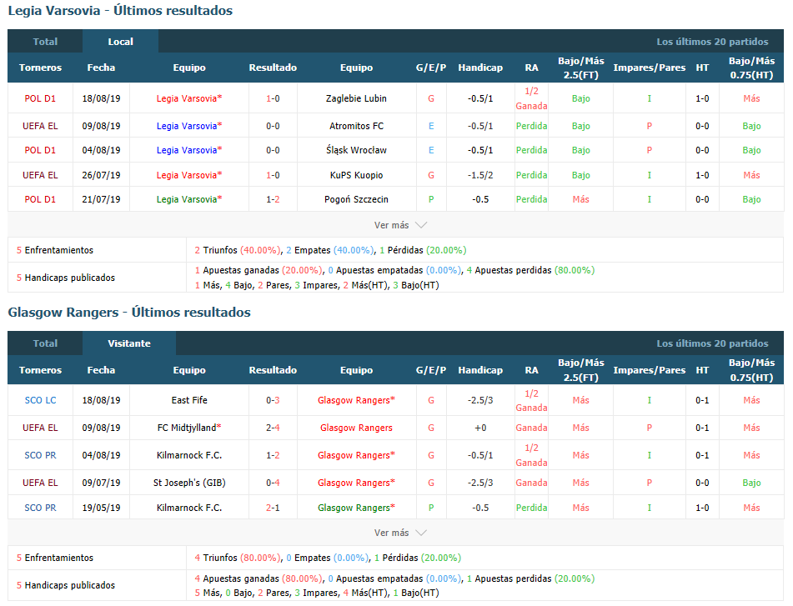This screenshot has width=793, height=606.
Task: Open the East Fife team link
Action: (x=189, y=400)
